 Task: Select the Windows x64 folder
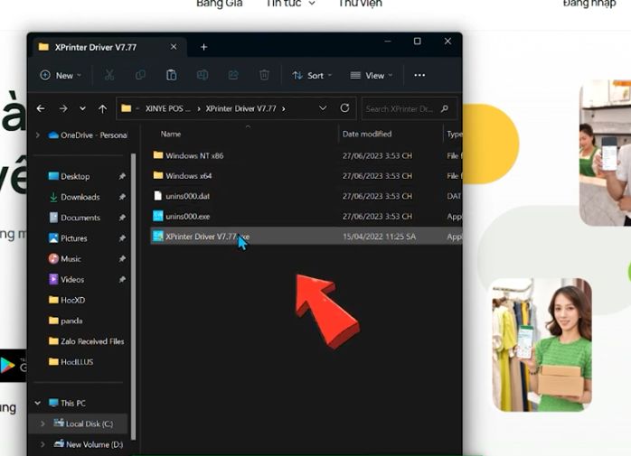(188, 176)
